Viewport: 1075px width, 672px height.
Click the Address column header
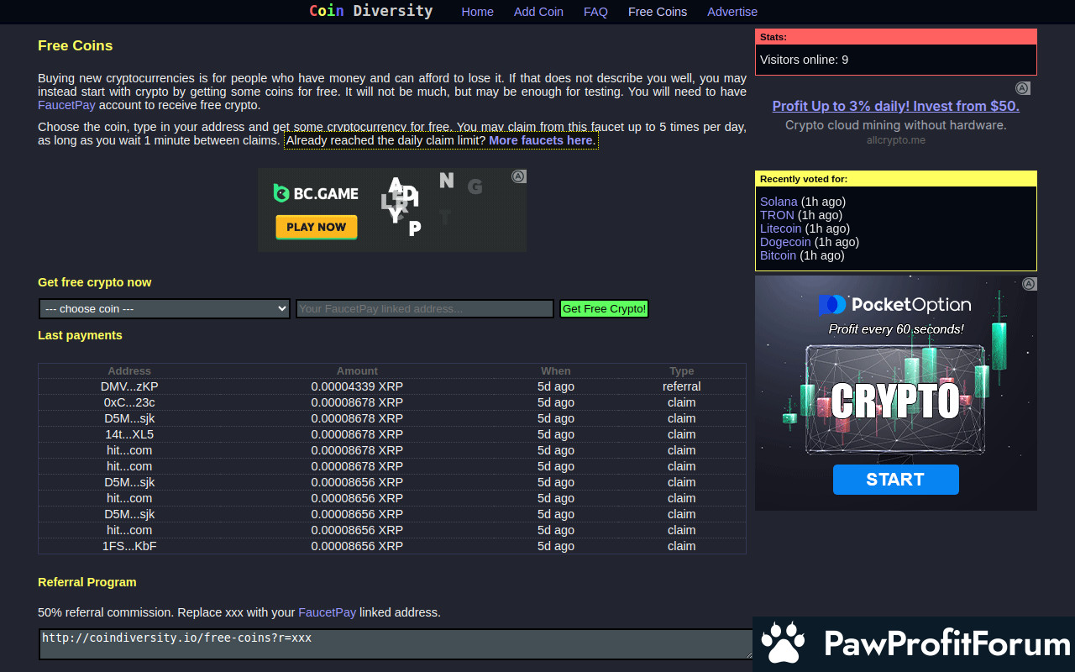click(x=129, y=371)
